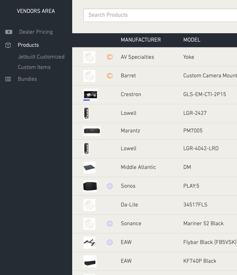The height and width of the screenshot is (275, 237).
Task: Sort by MANUFACTURER column header
Action: point(141,40)
